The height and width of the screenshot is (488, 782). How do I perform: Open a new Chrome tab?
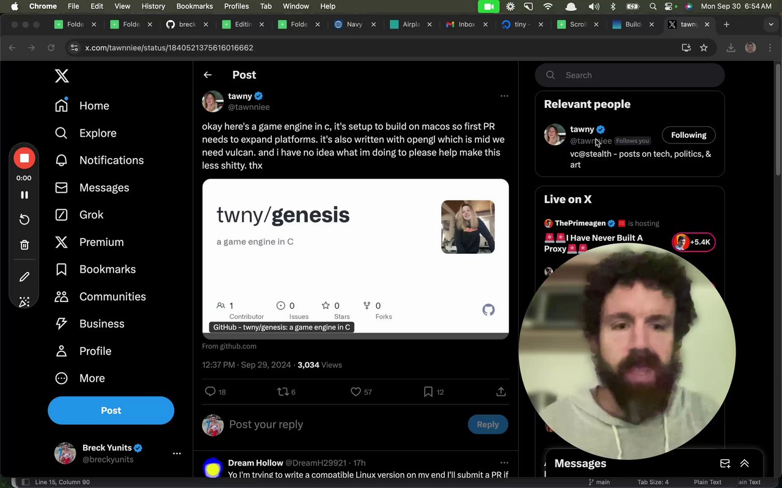coord(726,24)
